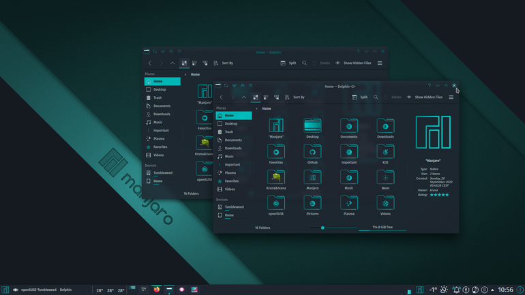The image size is (525, 295).
Task: Go up one folder in front Dolphin
Action: pos(244,97)
